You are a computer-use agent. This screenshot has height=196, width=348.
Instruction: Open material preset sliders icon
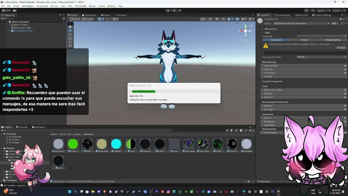click(343, 19)
